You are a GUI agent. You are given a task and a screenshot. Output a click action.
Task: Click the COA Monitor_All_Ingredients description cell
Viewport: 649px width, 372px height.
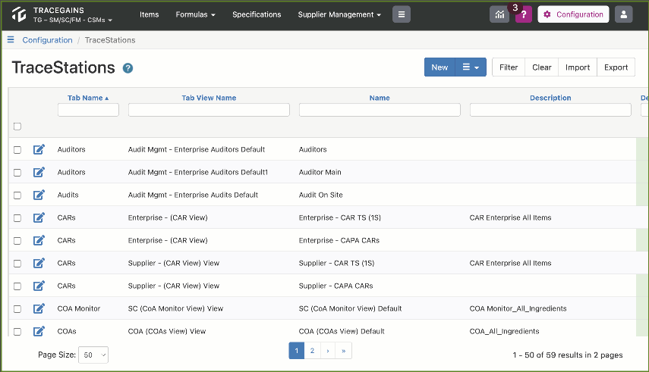(x=518, y=308)
